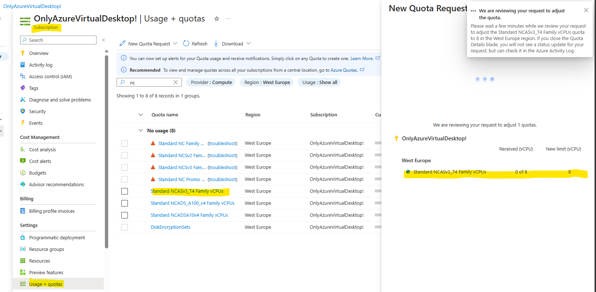Open Activity log in the sidebar
Viewport: 596px width, 292px height.
click(41, 65)
